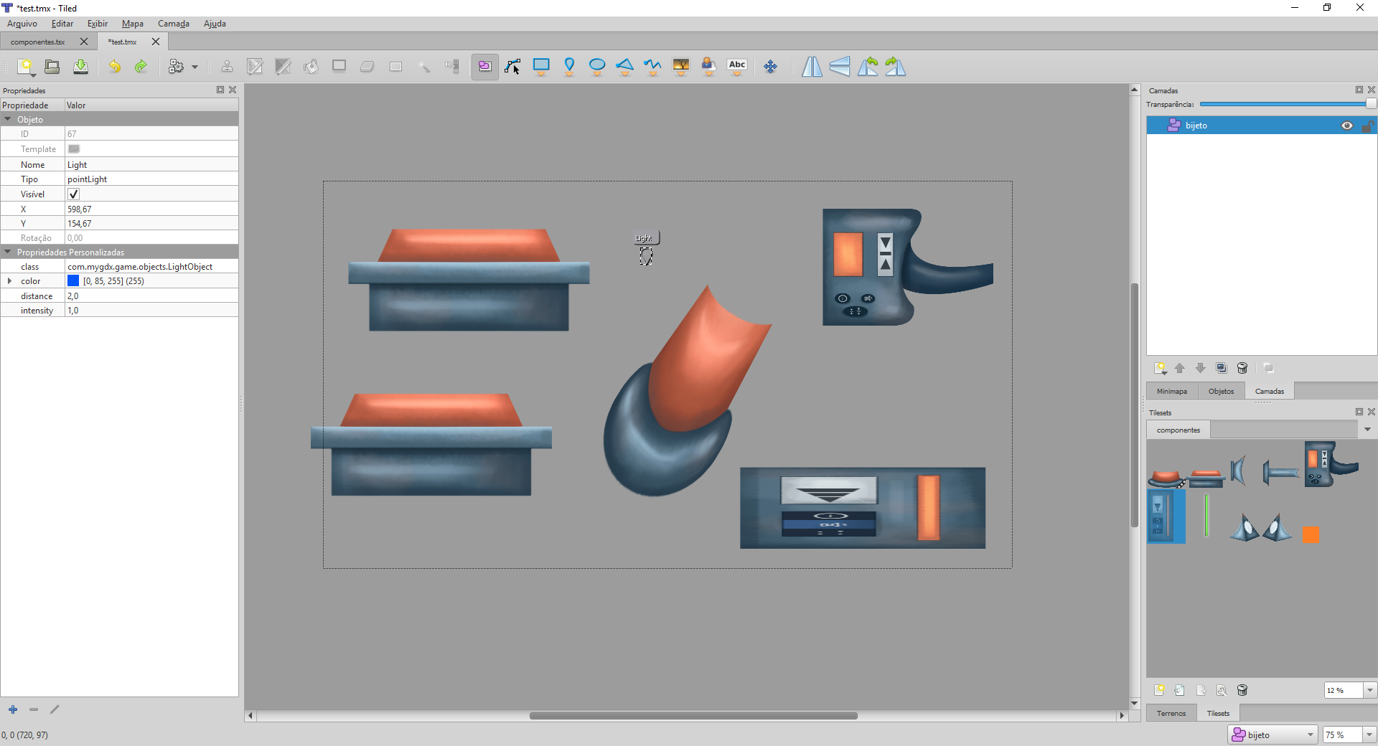
Task: Toggle lock on the bijeto layer
Action: point(1367,126)
